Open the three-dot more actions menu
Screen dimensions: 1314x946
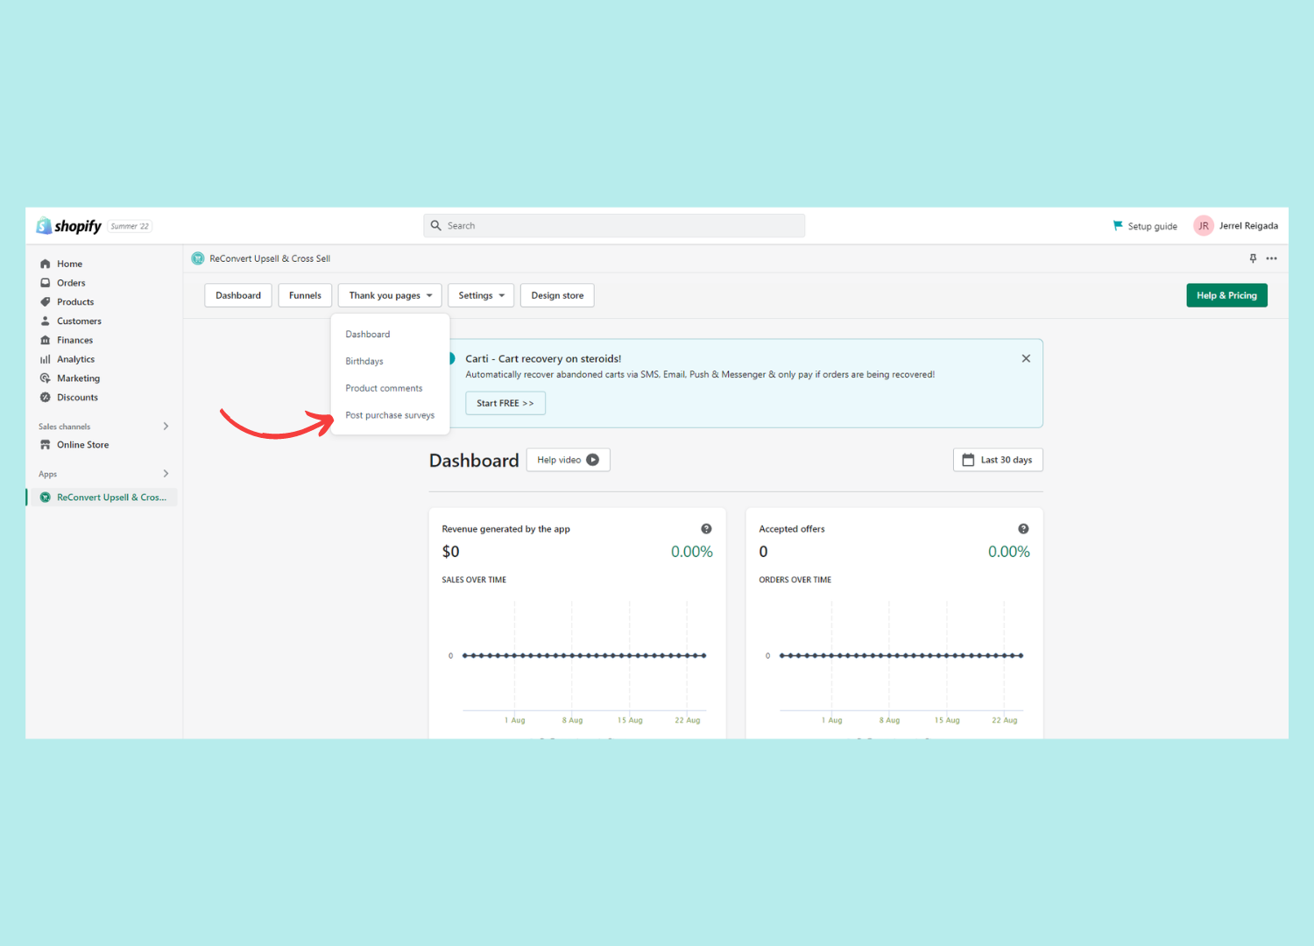(x=1272, y=258)
